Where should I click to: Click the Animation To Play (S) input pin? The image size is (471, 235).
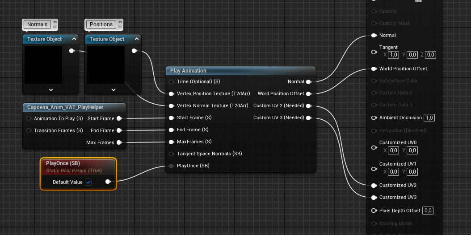point(29,118)
